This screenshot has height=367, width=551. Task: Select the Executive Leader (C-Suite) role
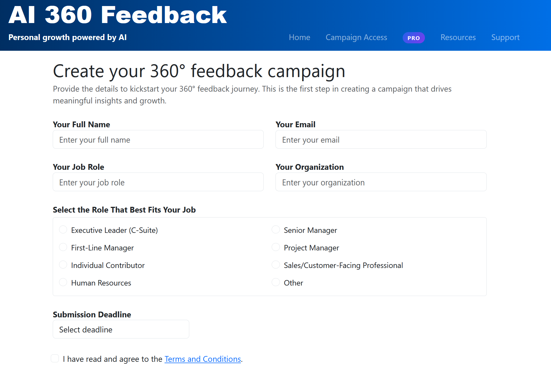click(x=63, y=230)
